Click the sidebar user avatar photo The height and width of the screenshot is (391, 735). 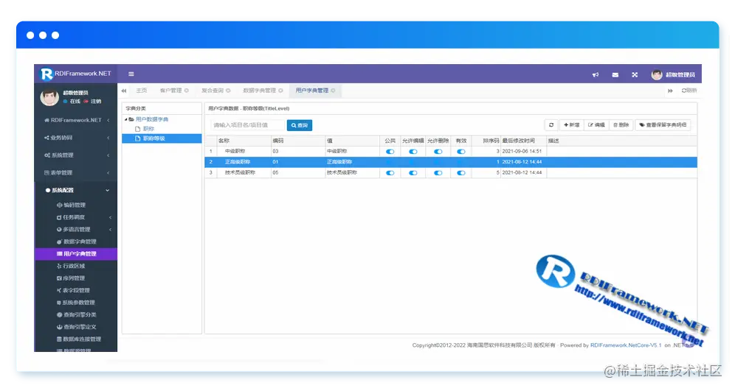49,96
